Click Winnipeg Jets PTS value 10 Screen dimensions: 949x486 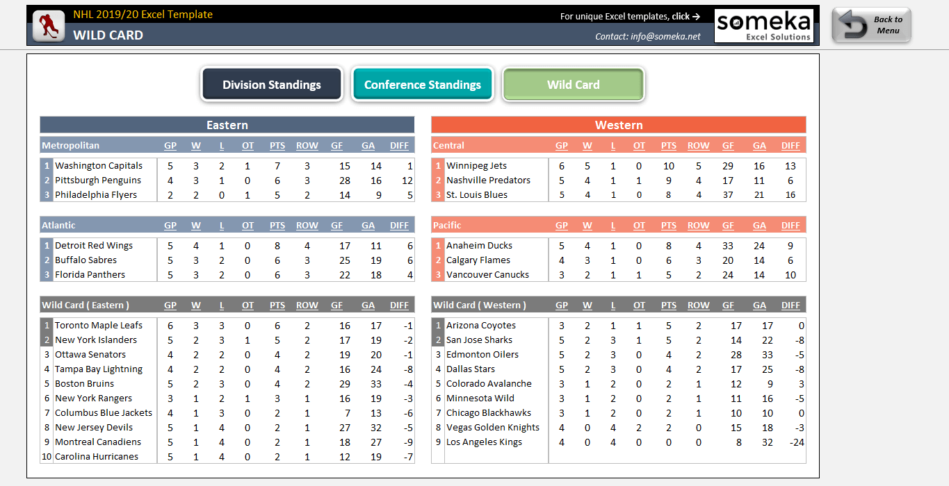pos(669,166)
